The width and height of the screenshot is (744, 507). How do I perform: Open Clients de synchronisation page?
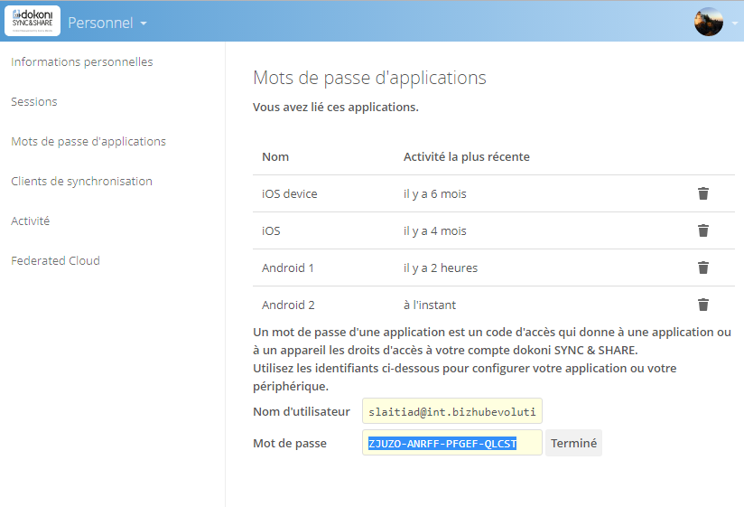coord(81,182)
